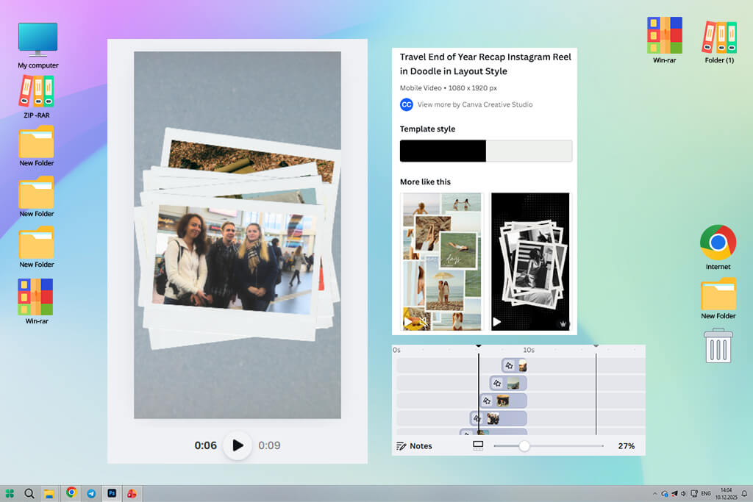This screenshot has width=753, height=502.
Task: Select the black template style swatch
Action: (443, 151)
